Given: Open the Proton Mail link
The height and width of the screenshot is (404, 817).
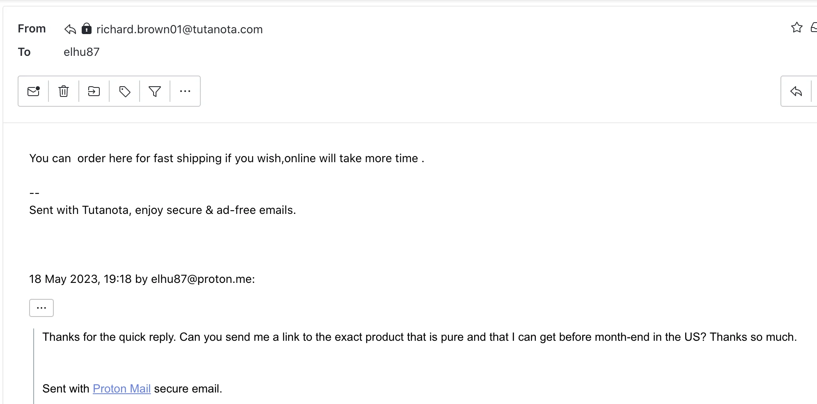Looking at the screenshot, I should pos(122,388).
